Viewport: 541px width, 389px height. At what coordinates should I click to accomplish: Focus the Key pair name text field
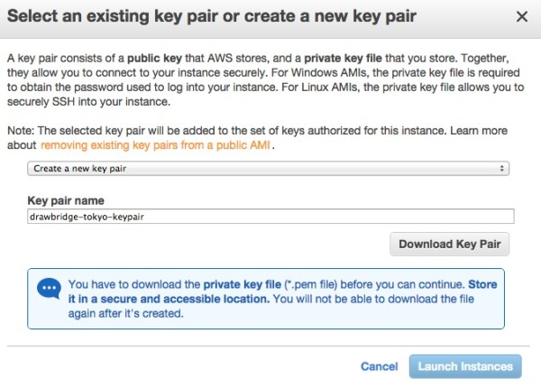(270, 217)
